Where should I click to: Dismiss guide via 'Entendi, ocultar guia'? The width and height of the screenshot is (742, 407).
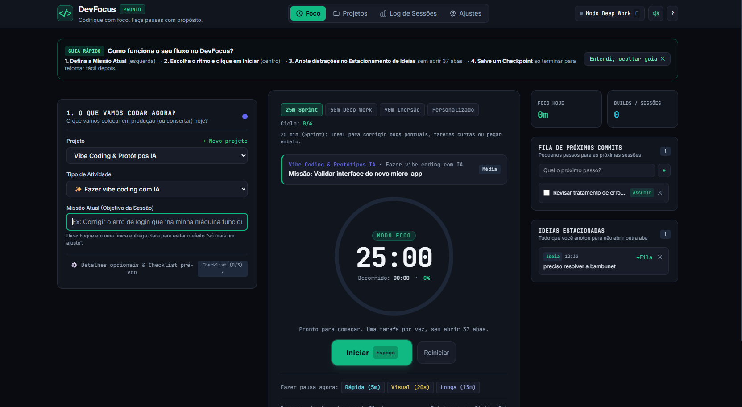click(627, 59)
